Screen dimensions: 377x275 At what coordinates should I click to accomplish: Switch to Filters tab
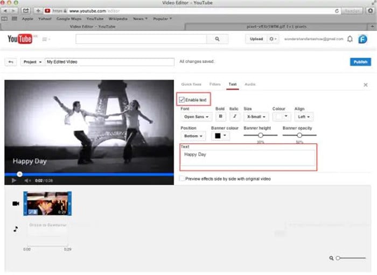[215, 84]
